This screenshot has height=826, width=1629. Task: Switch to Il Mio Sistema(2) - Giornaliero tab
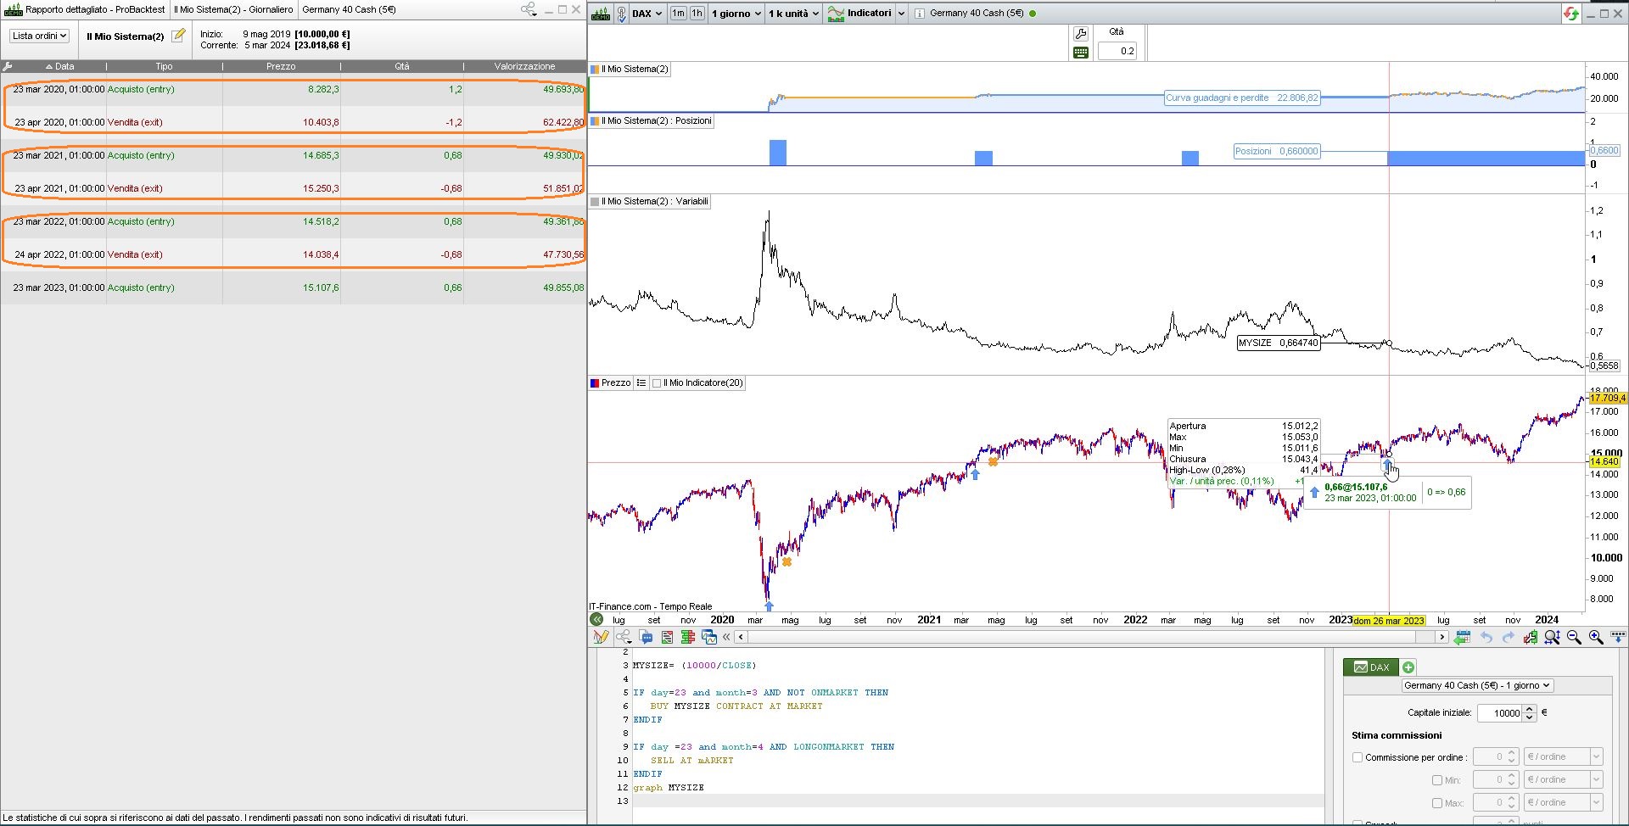[x=233, y=9]
